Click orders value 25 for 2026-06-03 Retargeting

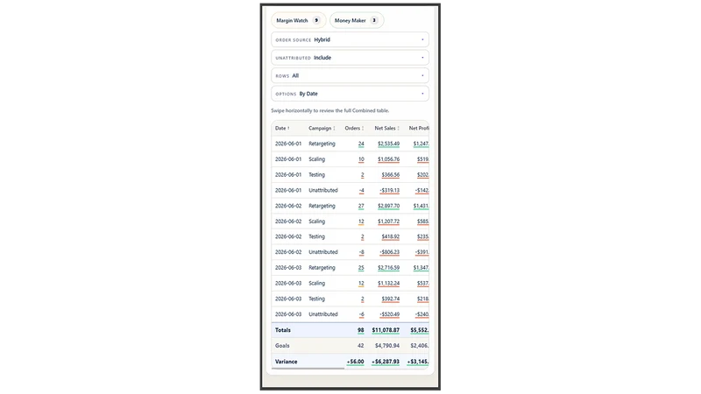point(361,268)
